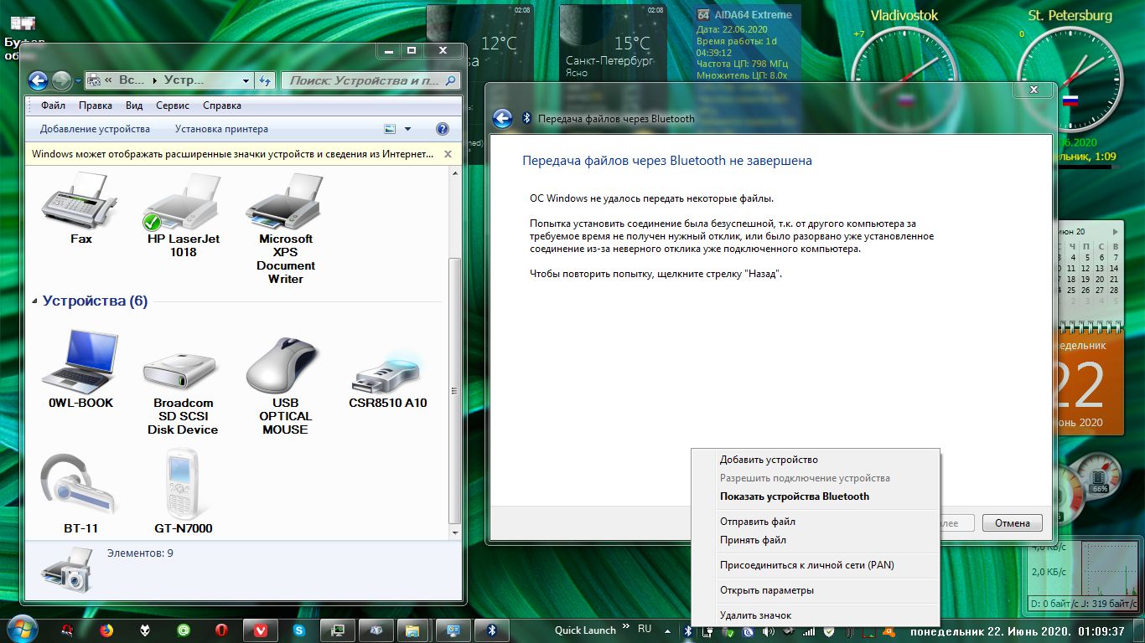
Task: Click the Элементов: 9 status text
Action: (x=140, y=553)
